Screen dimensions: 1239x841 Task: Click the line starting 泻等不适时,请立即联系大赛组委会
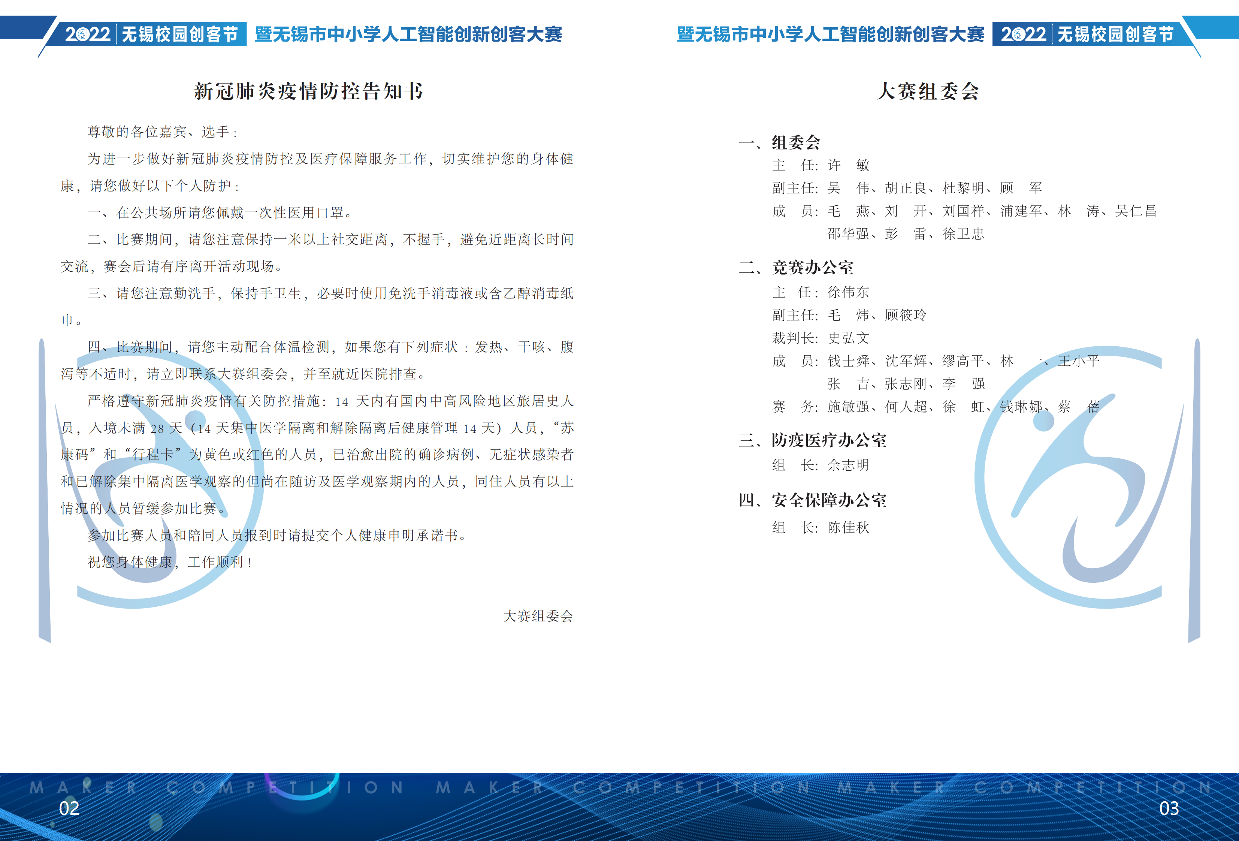[243, 374]
